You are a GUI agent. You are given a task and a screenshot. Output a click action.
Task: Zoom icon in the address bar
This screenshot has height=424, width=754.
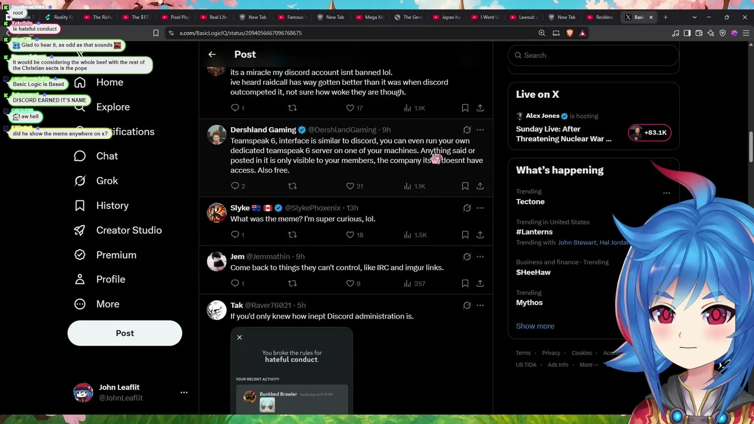(542, 33)
